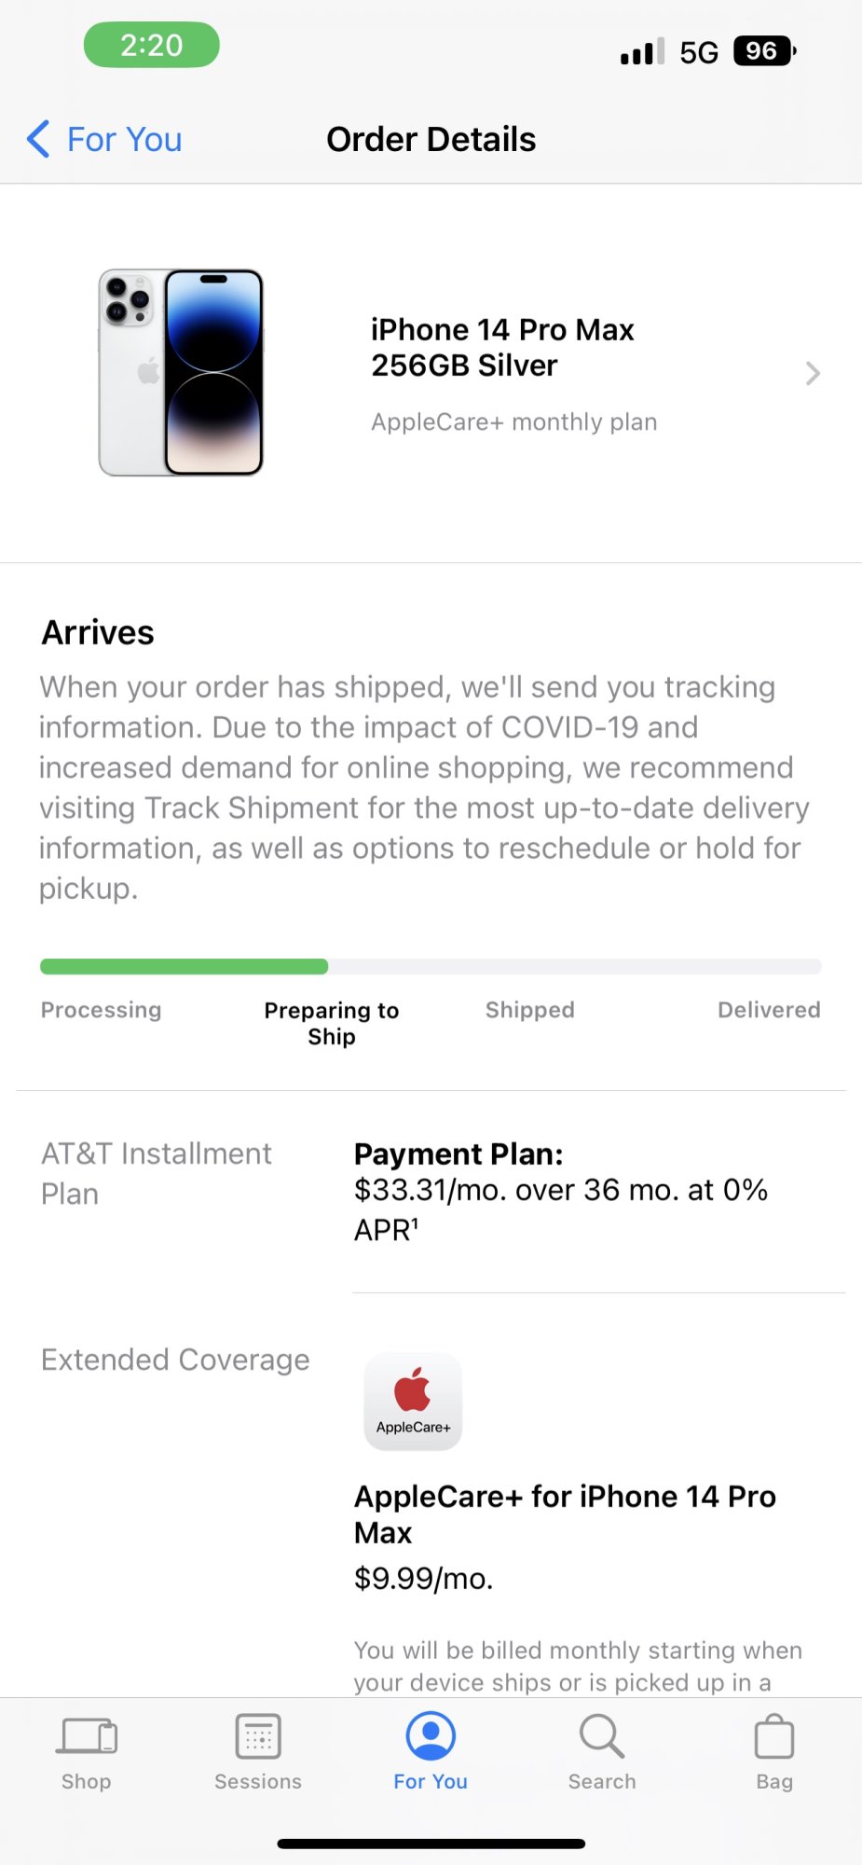The height and width of the screenshot is (1865, 862).
Task: Tap the AppleCare+ logo badge
Action: pyautogui.click(x=413, y=1402)
